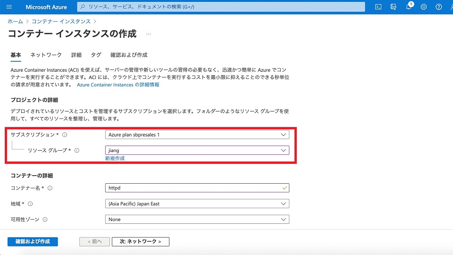Viewport: 453px width, 255px height.
Task: Click the 新規作成 link under resource group
Action: pos(115,159)
